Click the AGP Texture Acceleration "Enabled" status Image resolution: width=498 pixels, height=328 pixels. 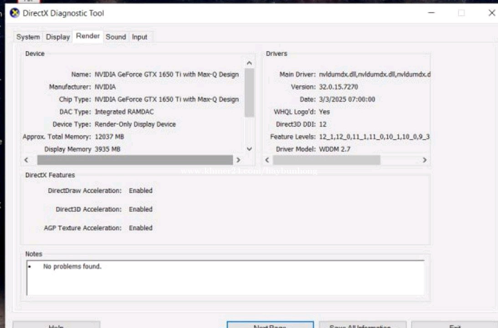point(141,228)
